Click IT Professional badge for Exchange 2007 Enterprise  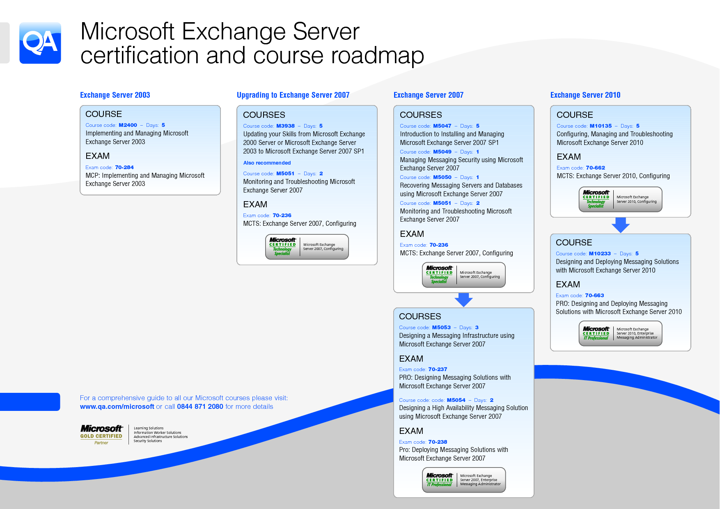pos(464,480)
